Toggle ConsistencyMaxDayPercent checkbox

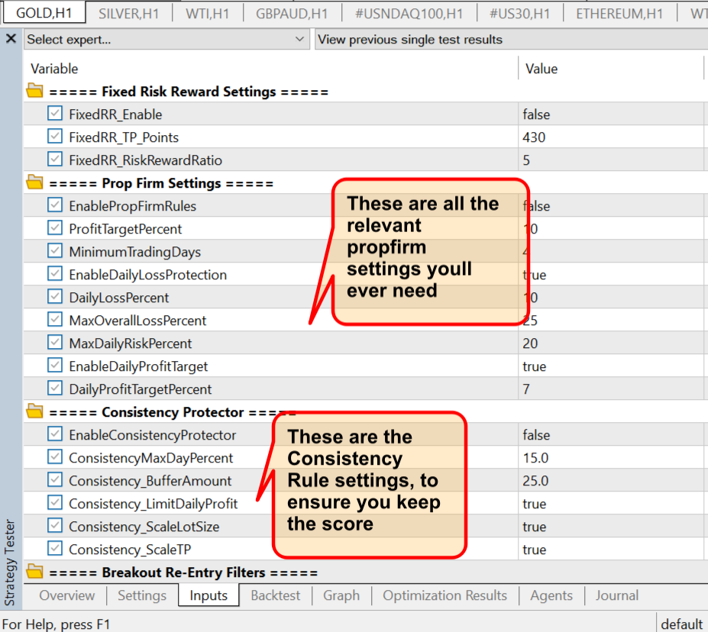point(55,457)
